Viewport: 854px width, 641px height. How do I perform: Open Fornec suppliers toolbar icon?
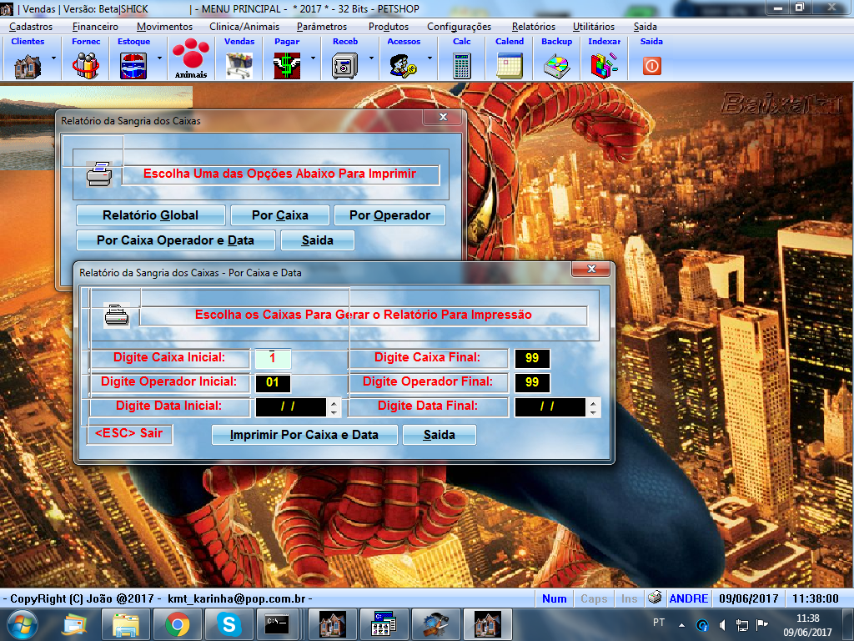86,66
